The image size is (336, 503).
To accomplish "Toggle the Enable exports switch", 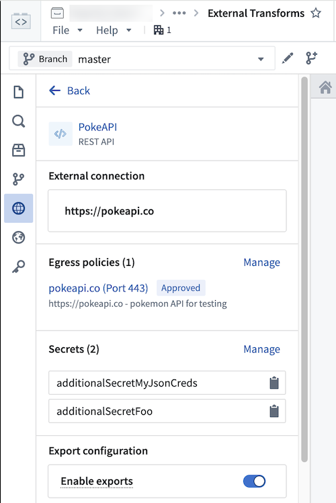I will coord(254,482).
